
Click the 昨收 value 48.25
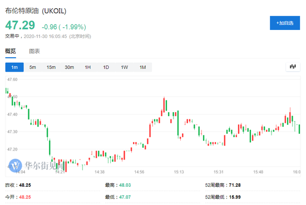[25, 185]
